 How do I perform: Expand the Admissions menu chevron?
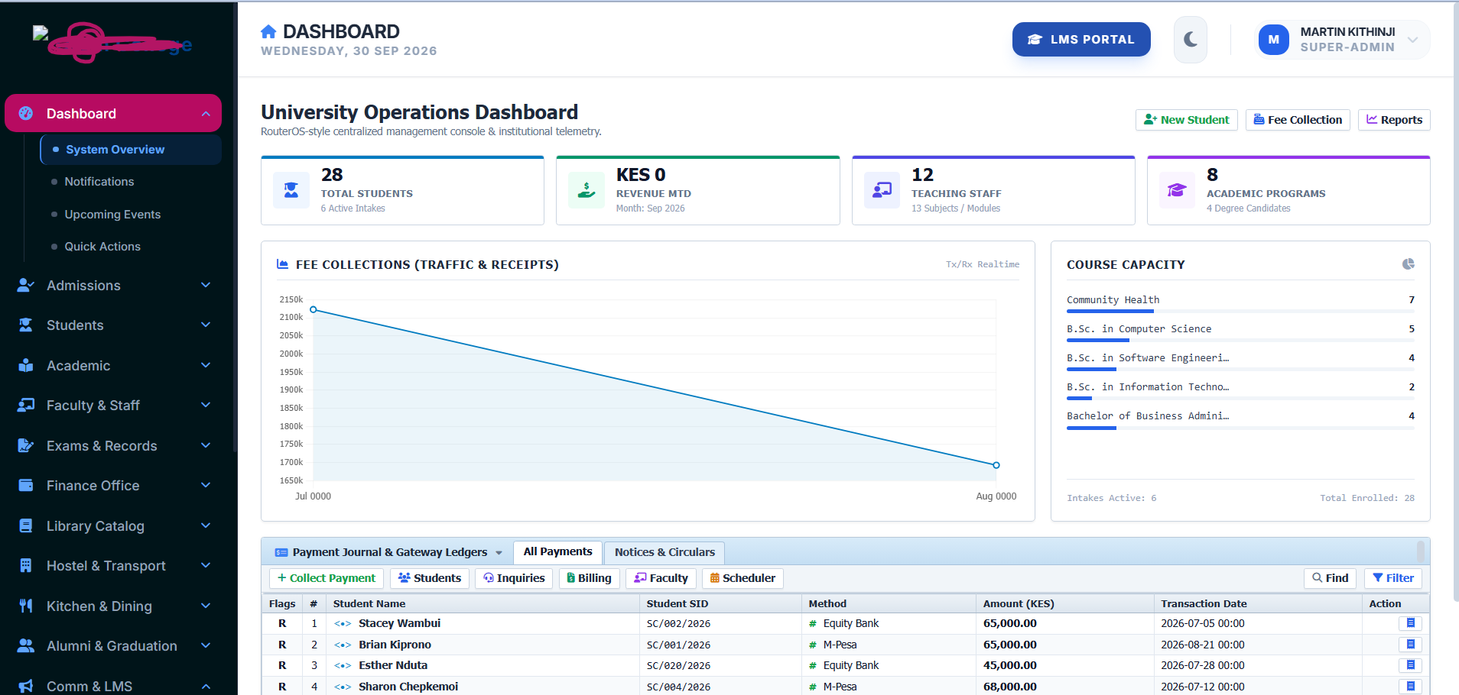pyautogui.click(x=206, y=285)
